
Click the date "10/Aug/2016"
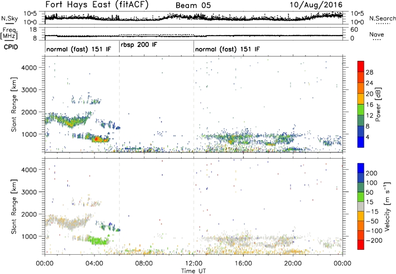316,4
